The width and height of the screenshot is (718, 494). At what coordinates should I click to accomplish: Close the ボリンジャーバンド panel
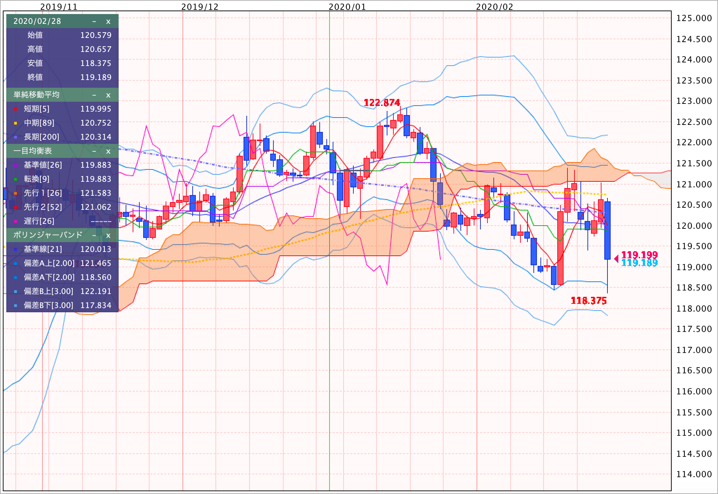tap(108, 235)
